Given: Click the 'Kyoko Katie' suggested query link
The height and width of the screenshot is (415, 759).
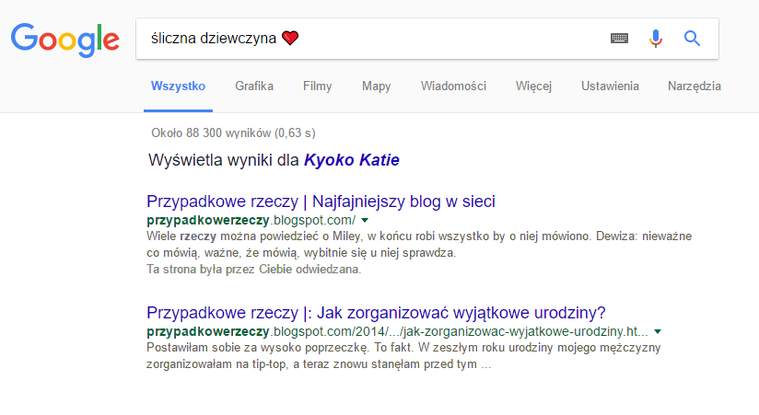Looking at the screenshot, I should click(352, 160).
